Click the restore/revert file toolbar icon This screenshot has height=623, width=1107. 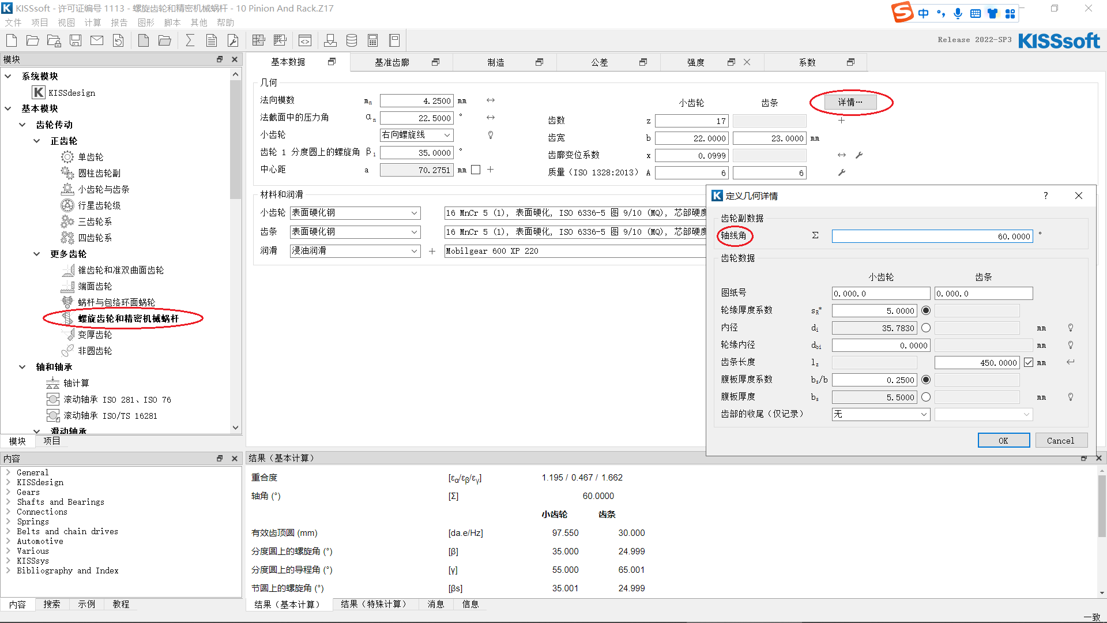tap(118, 40)
